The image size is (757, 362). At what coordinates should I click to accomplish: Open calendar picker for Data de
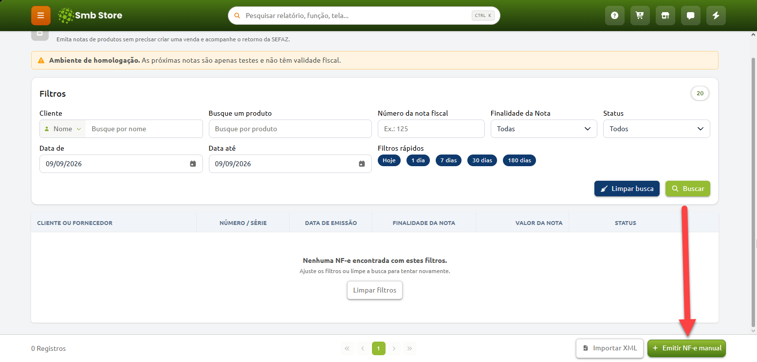pos(193,164)
